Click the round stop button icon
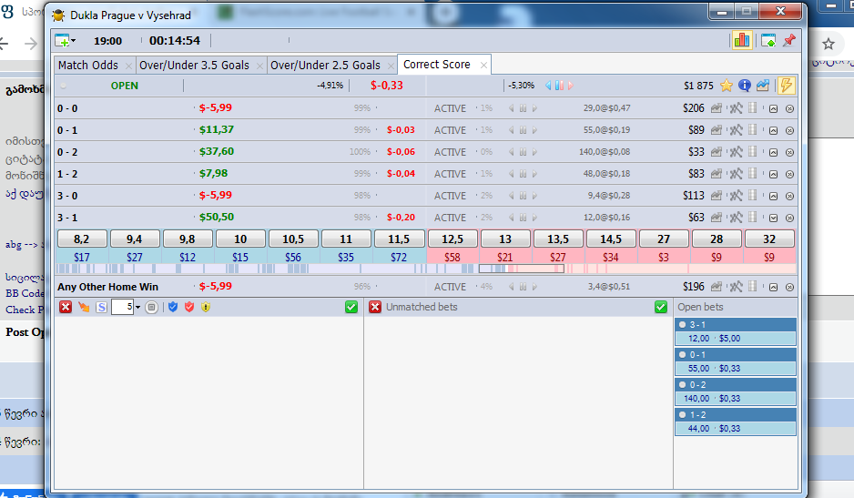854x498 pixels. click(152, 308)
